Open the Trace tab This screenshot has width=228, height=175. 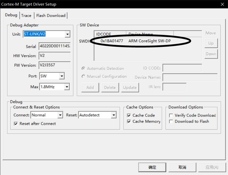[x=26, y=15]
